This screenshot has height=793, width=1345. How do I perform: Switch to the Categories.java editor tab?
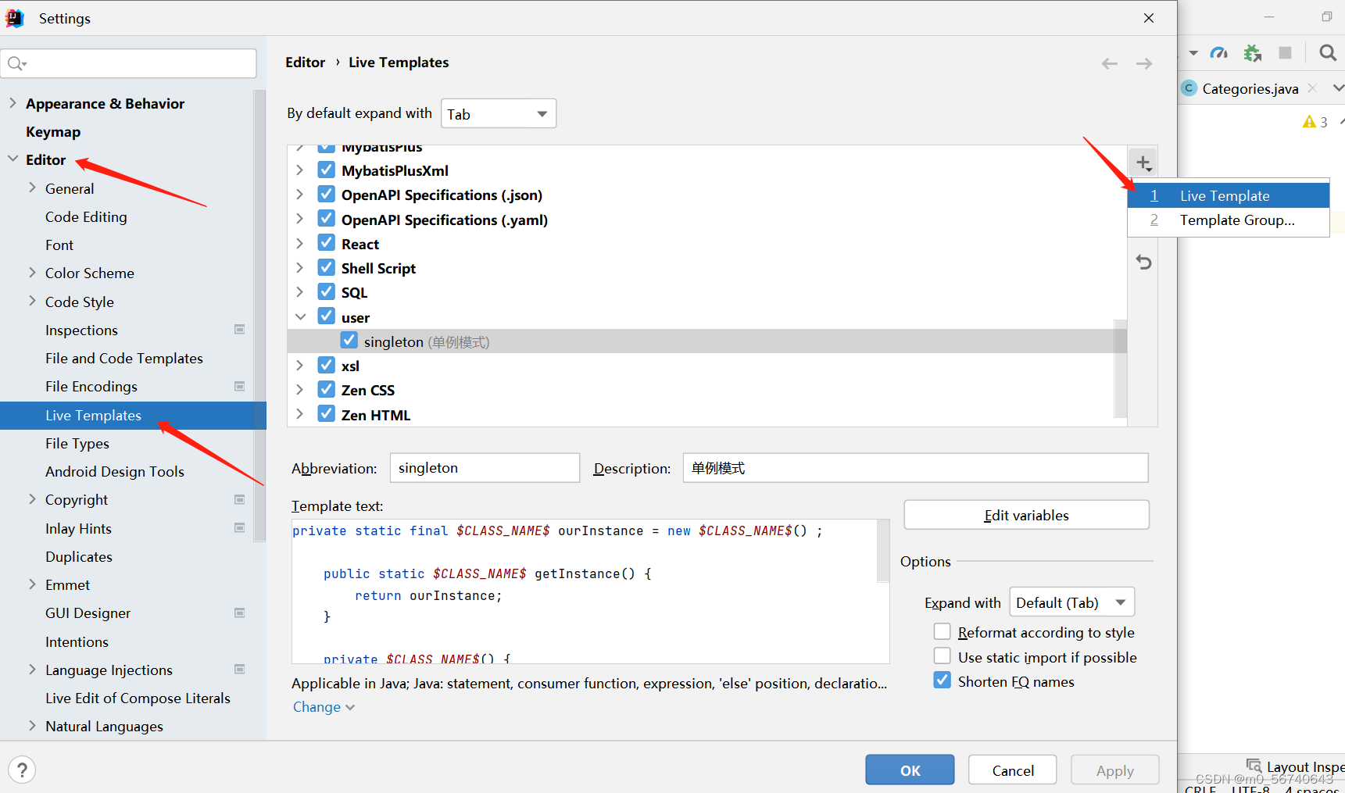(x=1250, y=88)
